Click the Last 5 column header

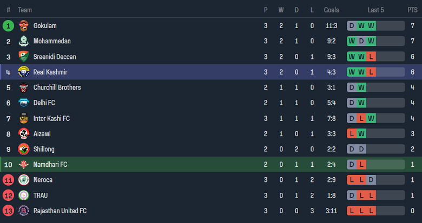coord(375,10)
